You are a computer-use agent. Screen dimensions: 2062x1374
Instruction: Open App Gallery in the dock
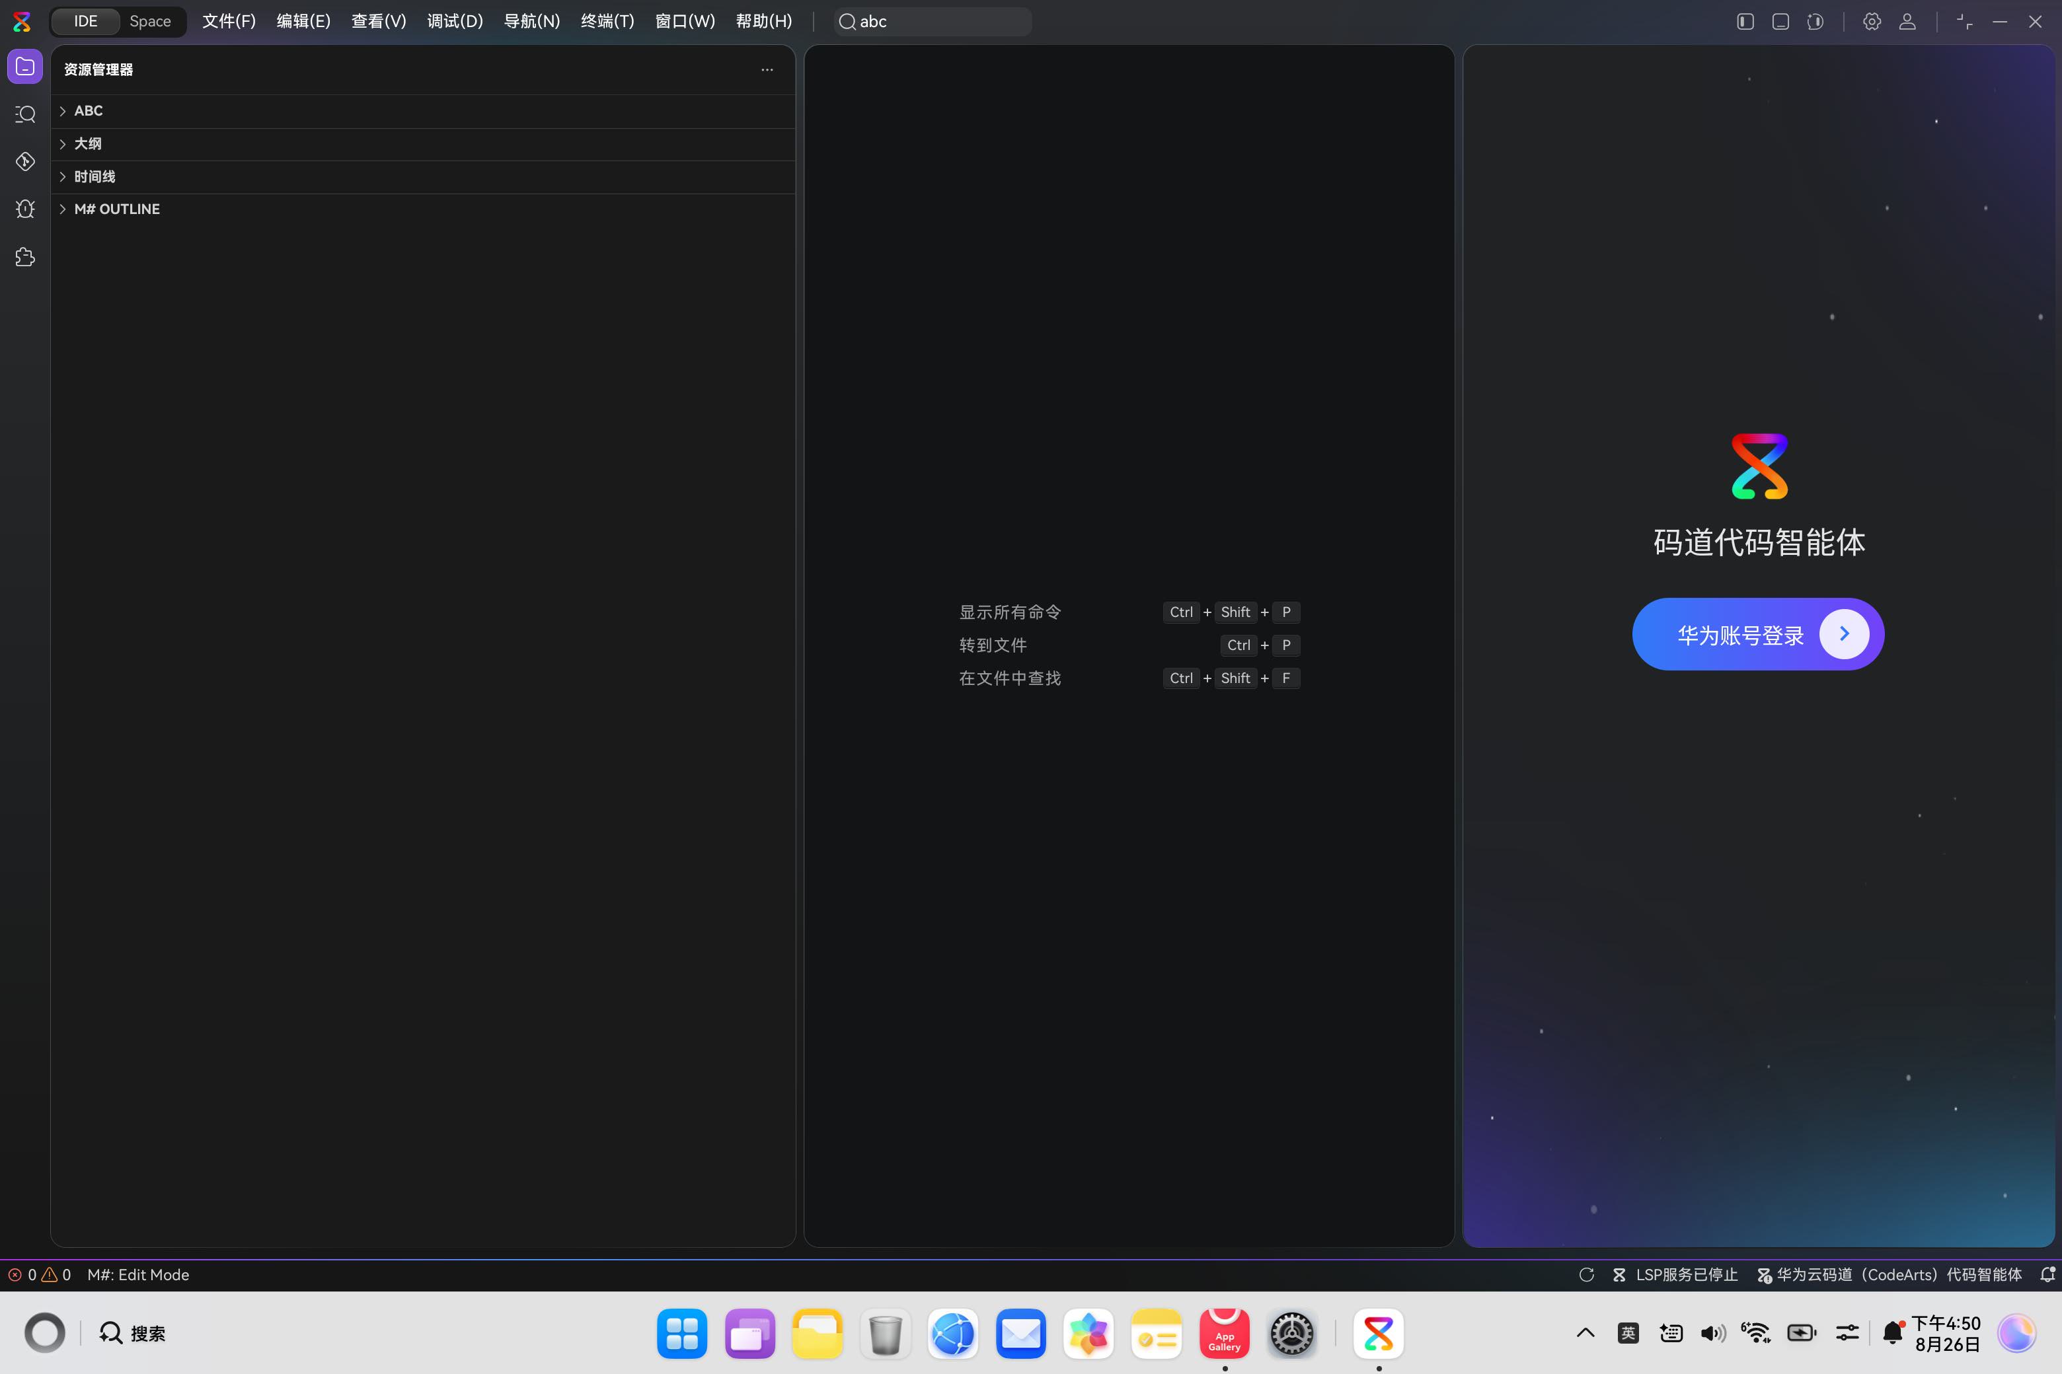(1225, 1334)
